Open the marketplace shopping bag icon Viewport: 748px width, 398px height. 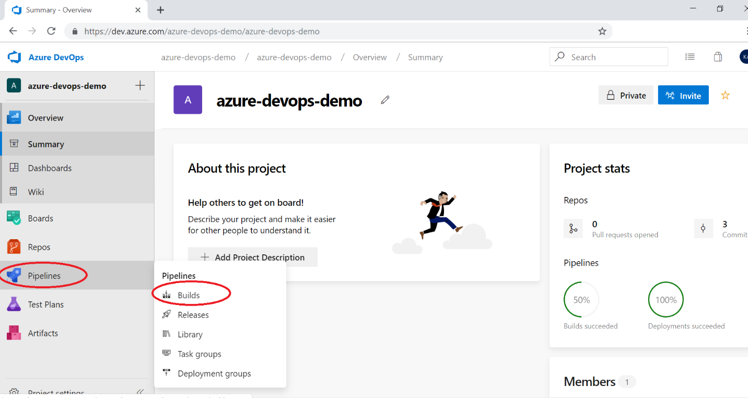click(718, 57)
